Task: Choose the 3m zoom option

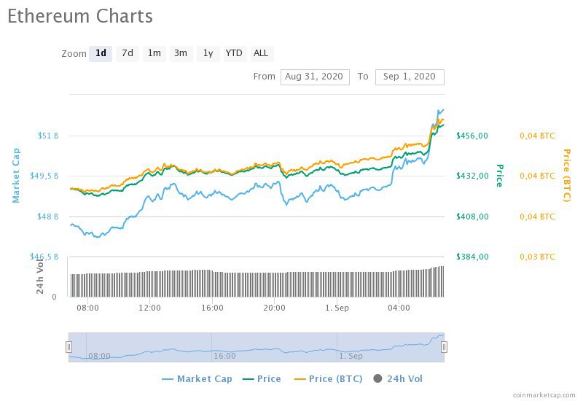Action: (180, 53)
